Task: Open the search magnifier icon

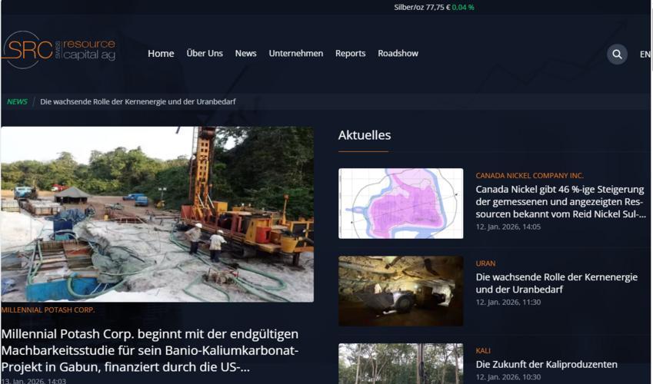Action: point(617,54)
